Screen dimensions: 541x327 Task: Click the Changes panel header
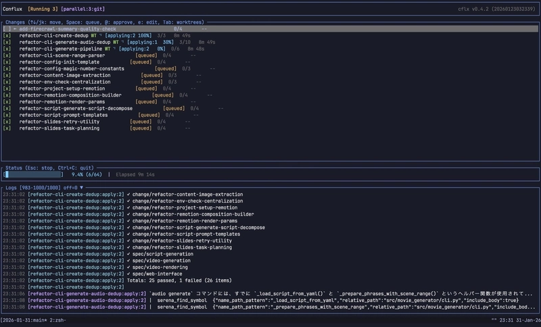[x=105, y=22]
